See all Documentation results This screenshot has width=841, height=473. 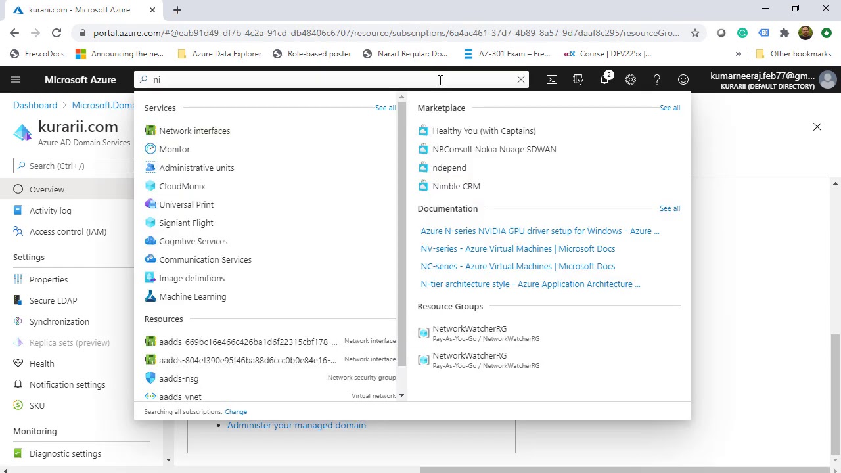pos(670,208)
